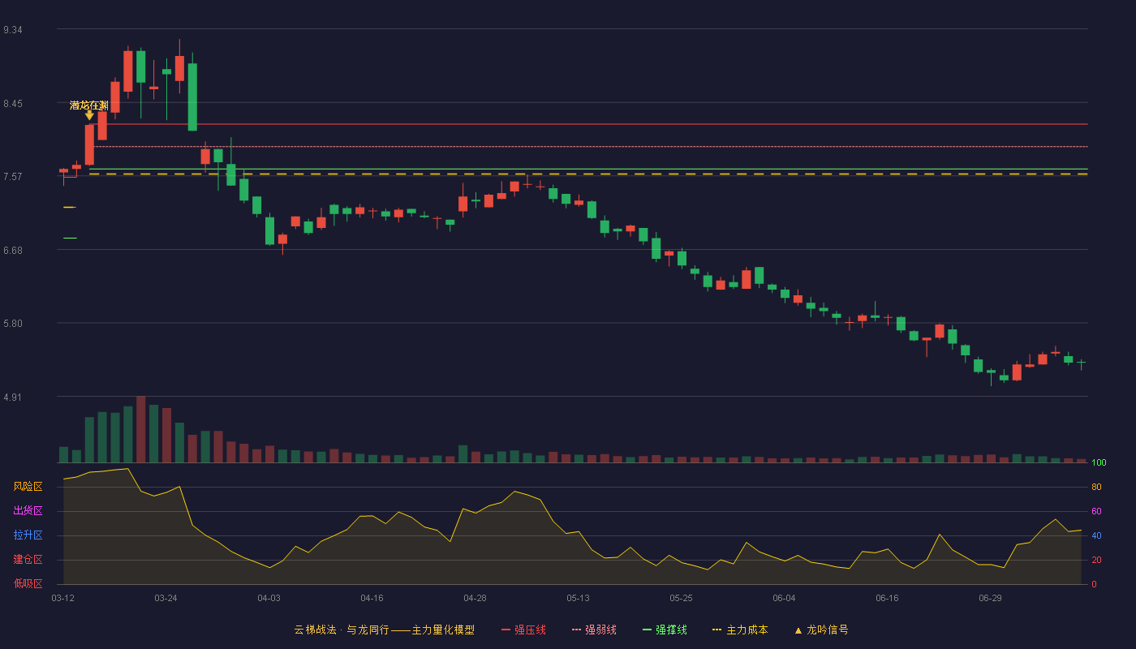Click the orange 80 indicator scale value
The image size is (1136, 649).
[1096, 488]
